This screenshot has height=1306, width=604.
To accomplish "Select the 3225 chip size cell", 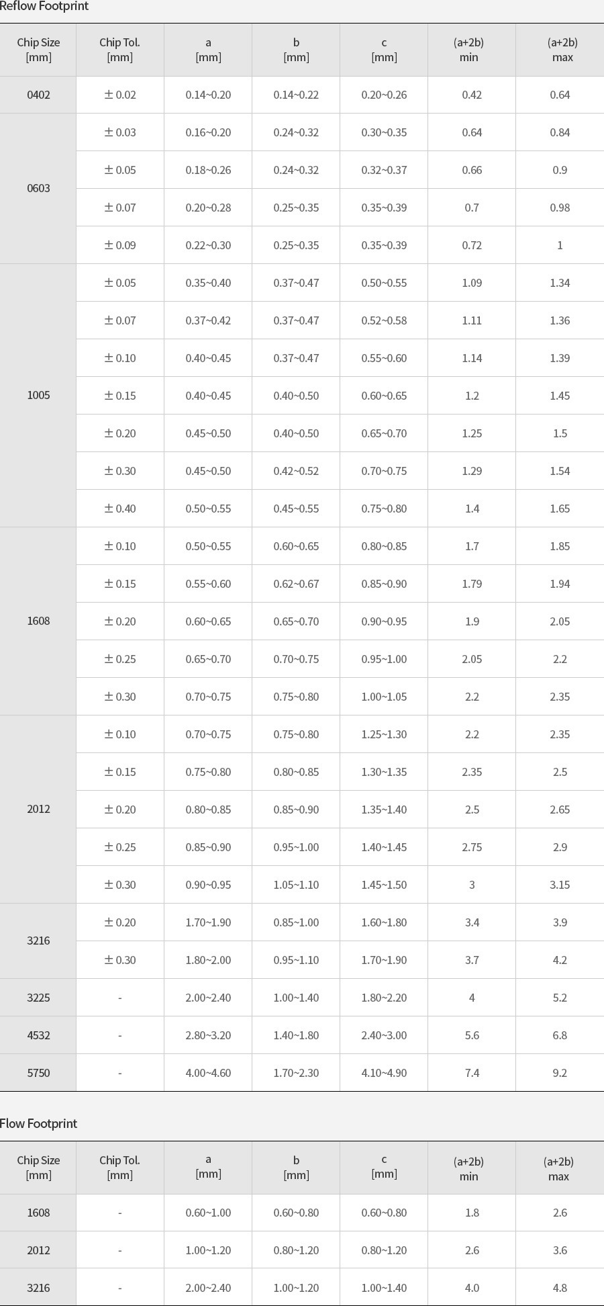I will (x=38, y=998).
